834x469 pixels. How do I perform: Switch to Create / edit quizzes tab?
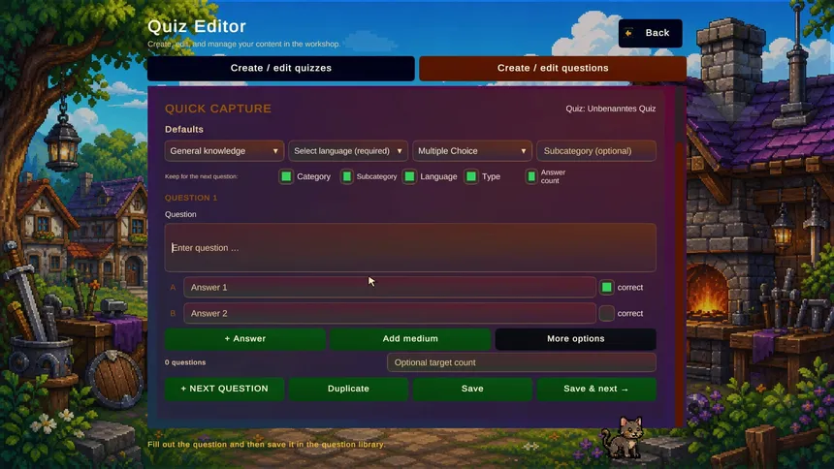tap(281, 68)
